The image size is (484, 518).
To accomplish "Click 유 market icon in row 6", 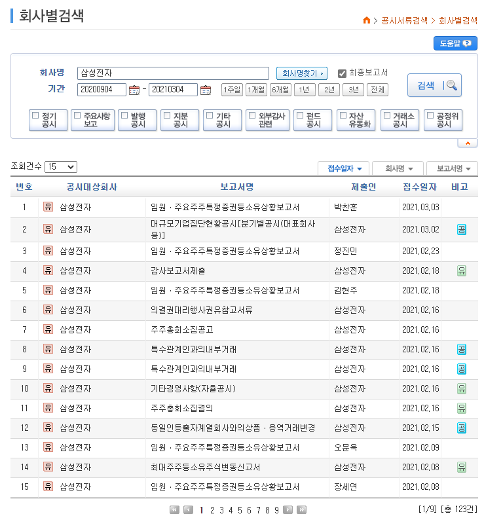I will [x=48, y=310].
